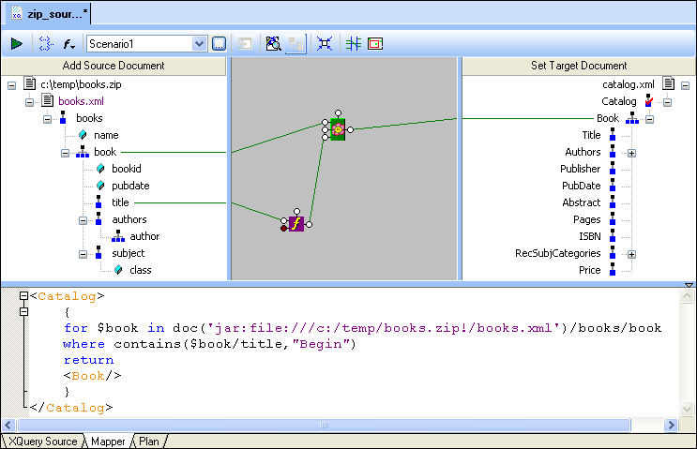Collapse the Book node in target tree
697x449 pixels.
pos(649,119)
